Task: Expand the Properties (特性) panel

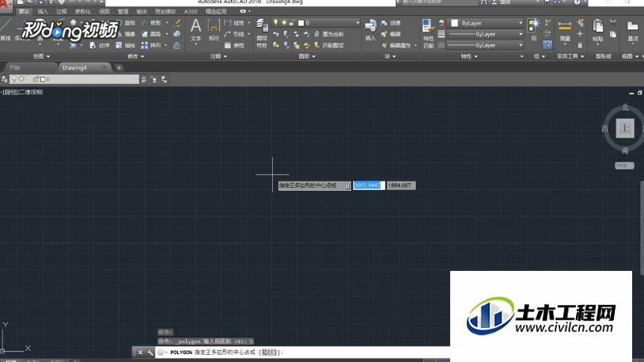Action: click(x=469, y=56)
